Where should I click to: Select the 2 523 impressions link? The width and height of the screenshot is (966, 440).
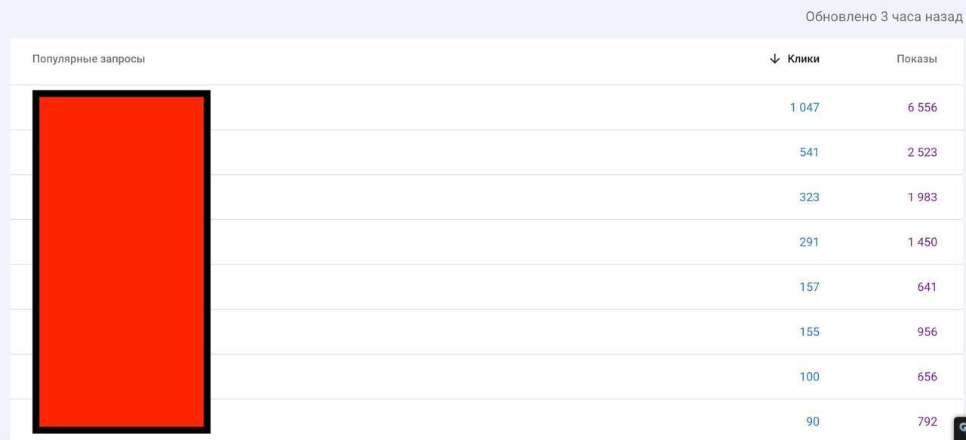click(x=922, y=152)
